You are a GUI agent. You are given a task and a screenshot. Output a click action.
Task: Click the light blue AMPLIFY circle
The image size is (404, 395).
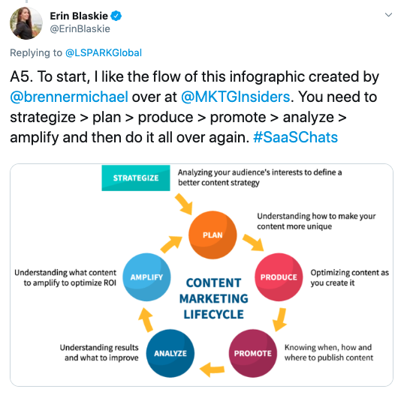(146, 277)
